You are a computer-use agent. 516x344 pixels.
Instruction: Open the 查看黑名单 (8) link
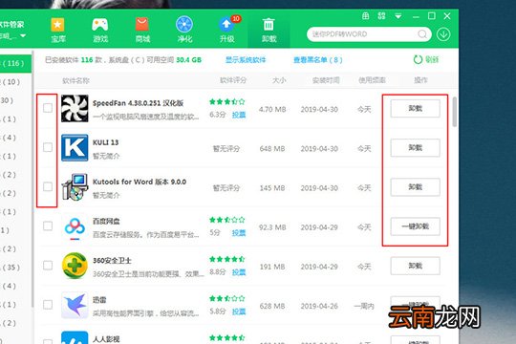pyautogui.click(x=317, y=60)
